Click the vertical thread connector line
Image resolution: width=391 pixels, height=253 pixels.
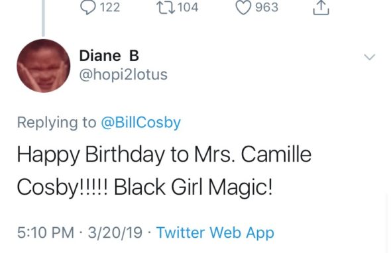pyautogui.click(x=43, y=18)
